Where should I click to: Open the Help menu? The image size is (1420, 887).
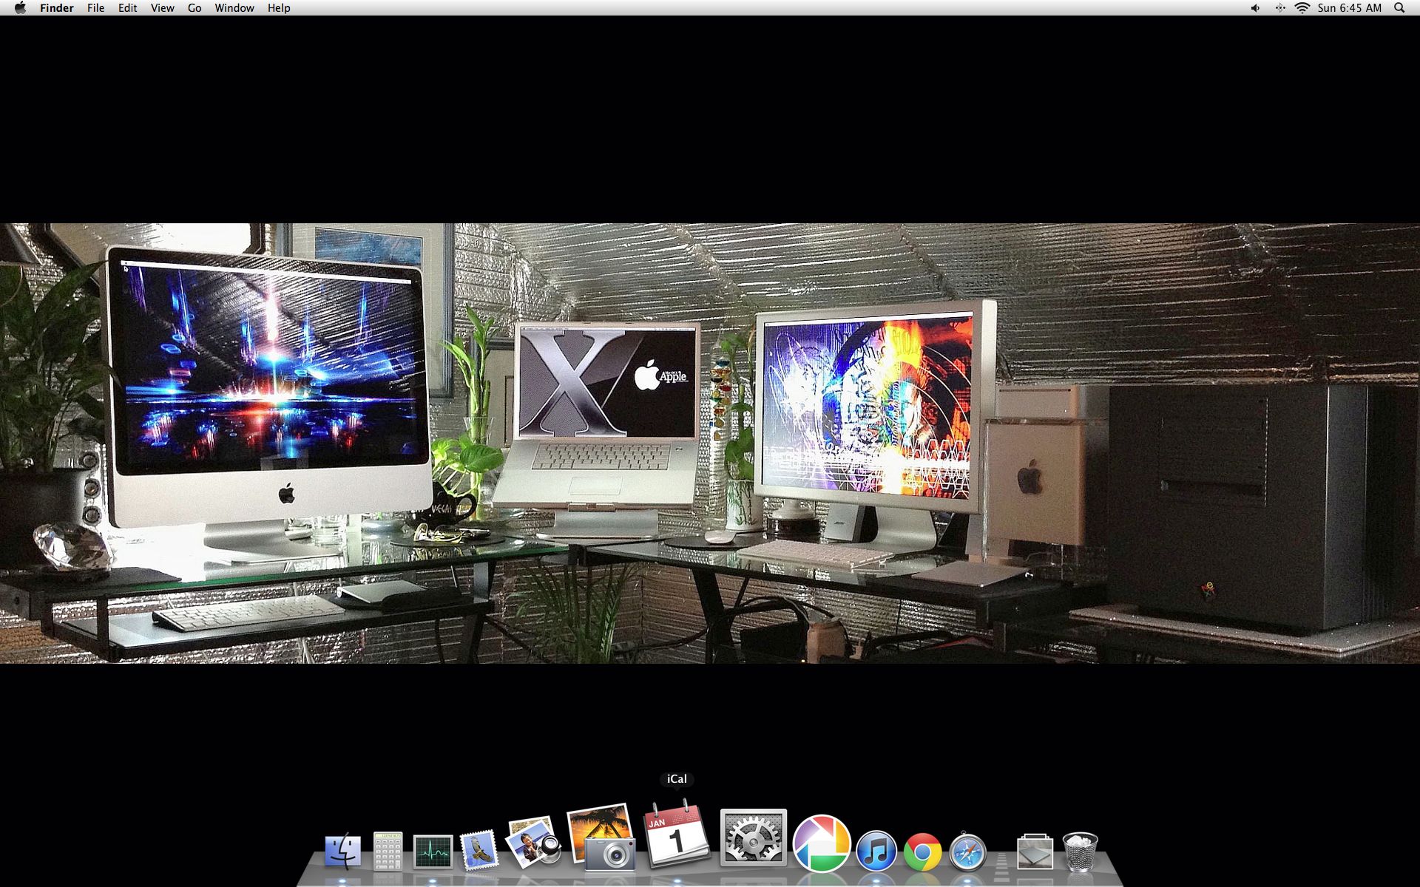point(279,7)
